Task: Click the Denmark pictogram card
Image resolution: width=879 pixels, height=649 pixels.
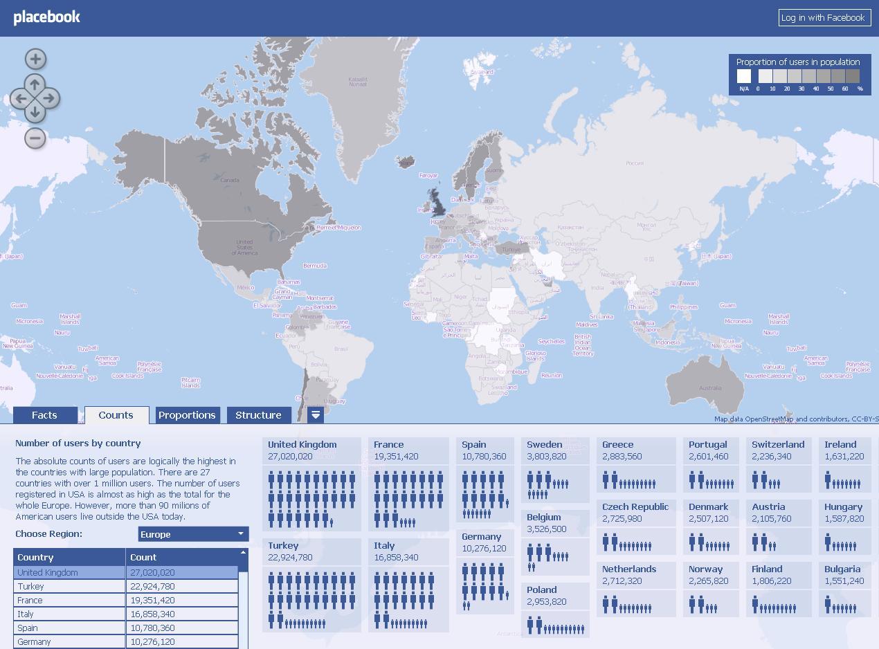Action: [711, 527]
